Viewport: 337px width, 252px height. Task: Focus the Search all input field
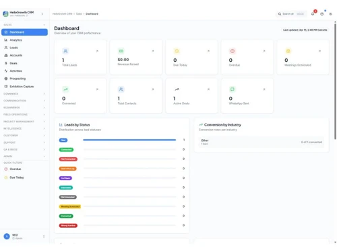291,14
